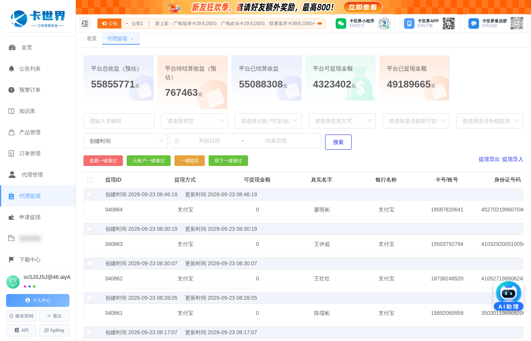This screenshot has height=341, width=531.
Task: Click the flag icon for 下载中心
Action: coord(11,260)
